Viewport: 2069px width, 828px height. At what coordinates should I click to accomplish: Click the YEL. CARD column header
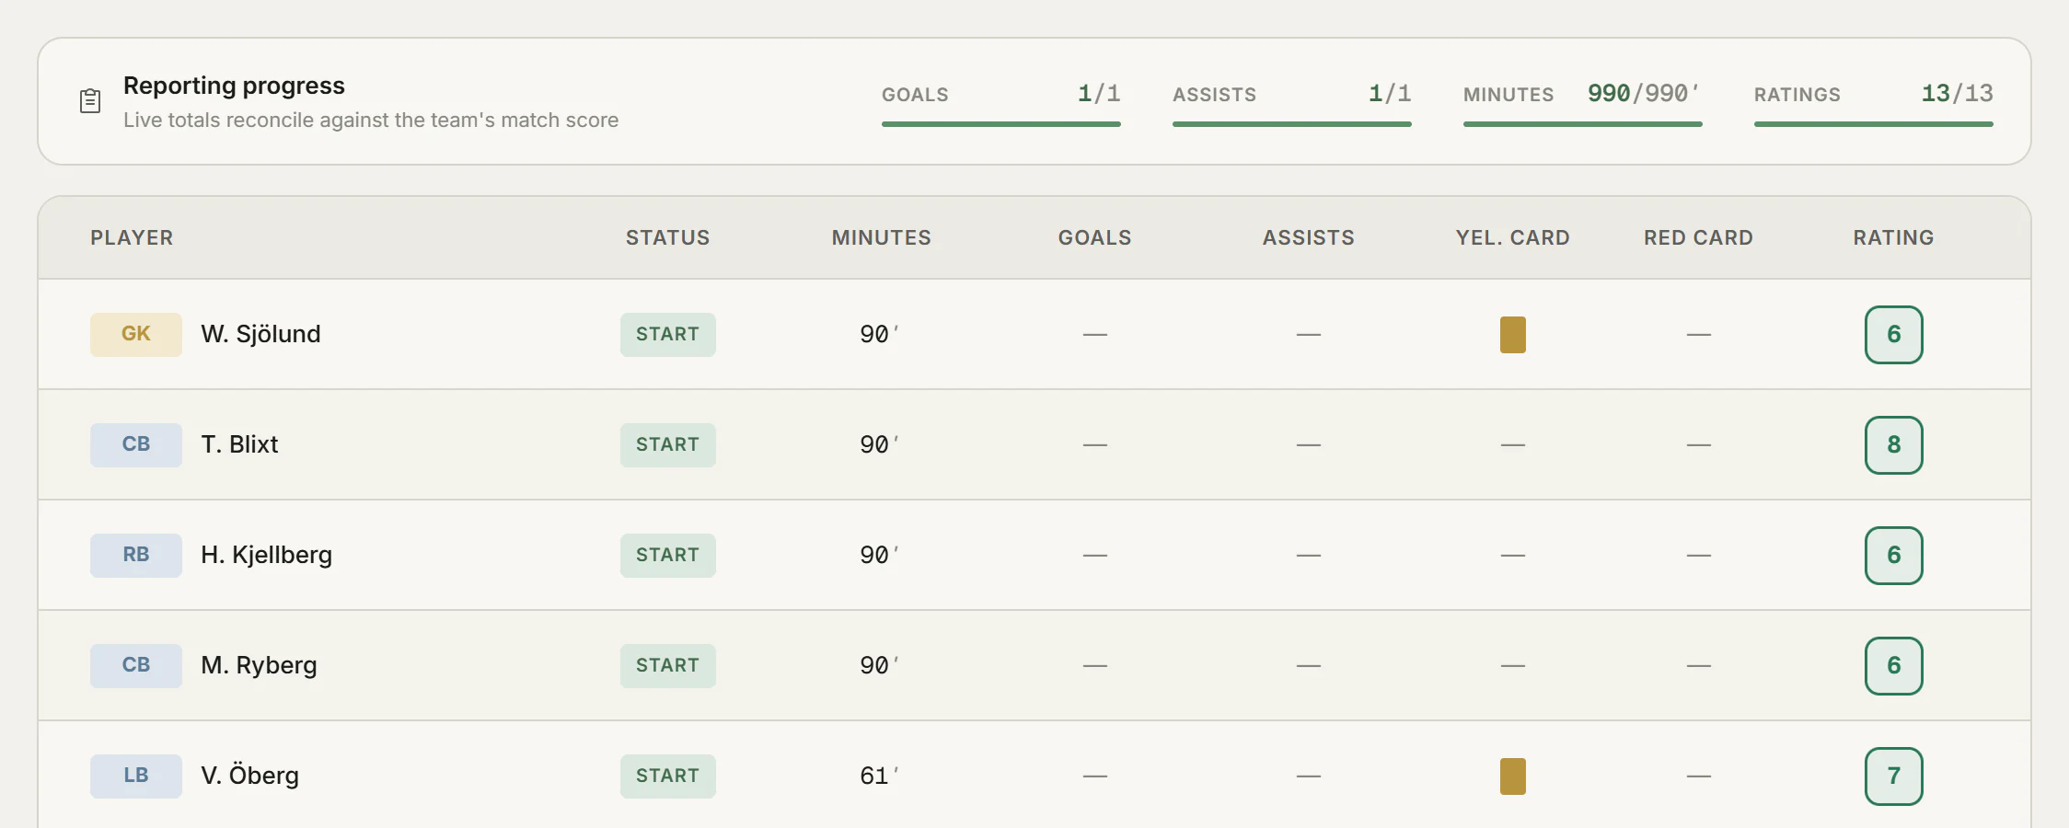pos(1513,237)
